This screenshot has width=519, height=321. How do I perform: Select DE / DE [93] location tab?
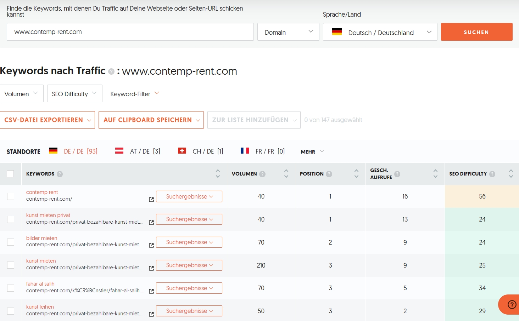click(x=73, y=151)
